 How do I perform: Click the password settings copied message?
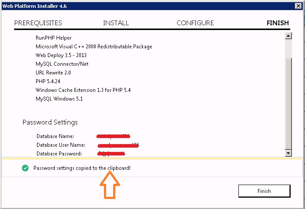click(x=82, y=168)
